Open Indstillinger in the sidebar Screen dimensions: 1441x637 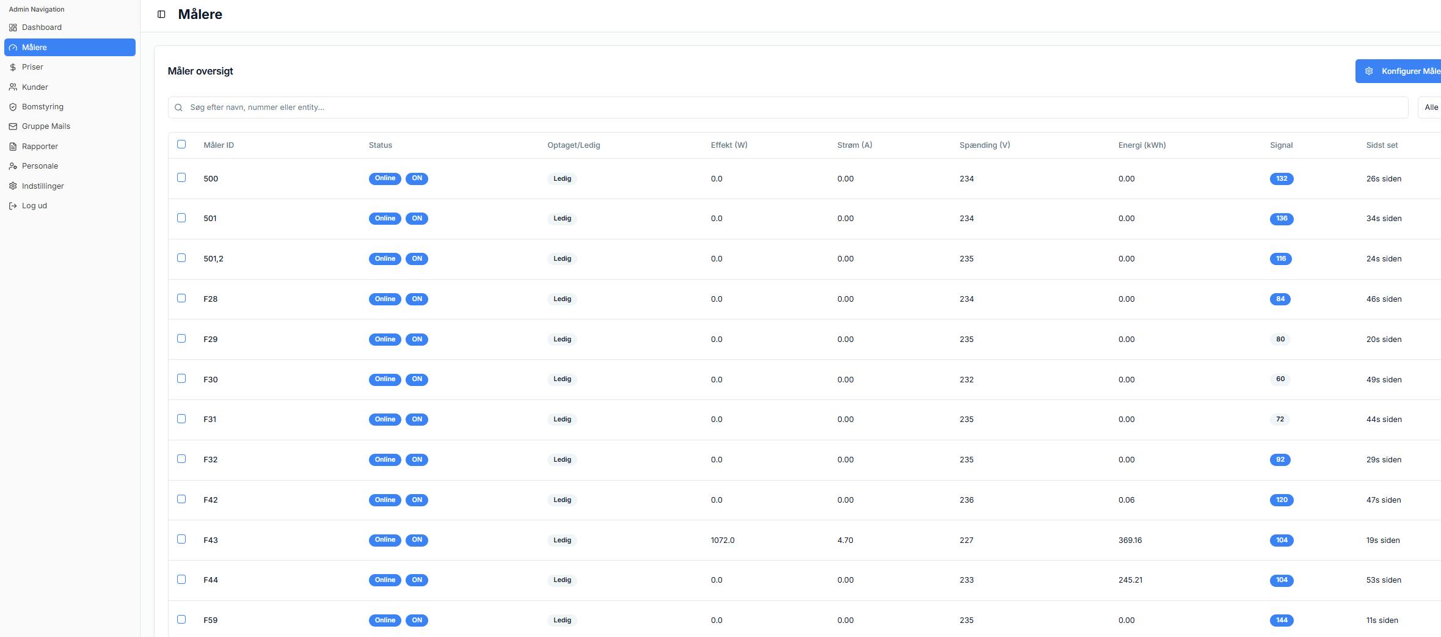(x=43, y=186)
